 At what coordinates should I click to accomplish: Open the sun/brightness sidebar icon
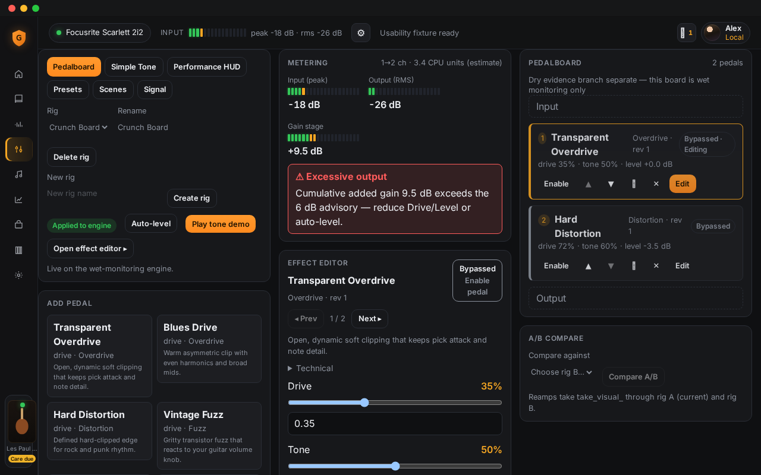click(x=18, y=275)
